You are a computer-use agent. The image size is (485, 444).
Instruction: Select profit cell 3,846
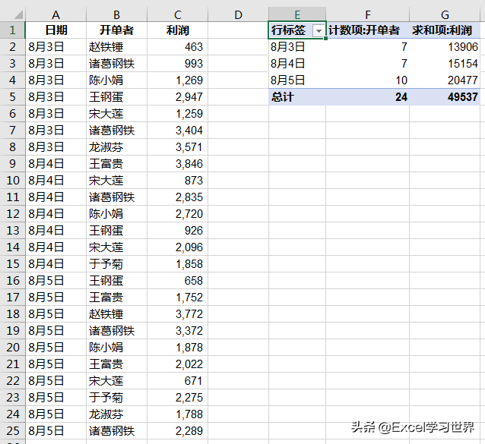pyautogui.click(x=178, y=164)
